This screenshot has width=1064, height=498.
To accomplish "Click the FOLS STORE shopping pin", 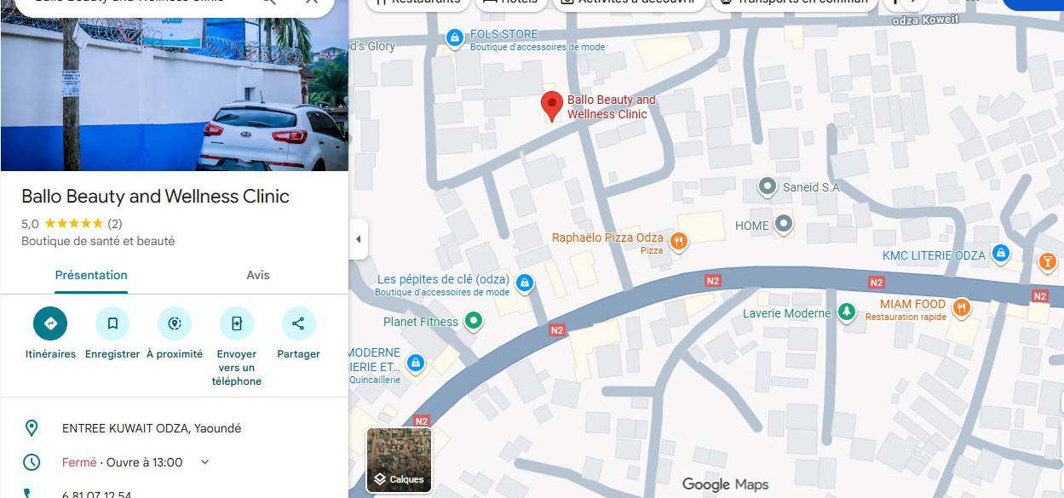I will [x=455, y=37].
